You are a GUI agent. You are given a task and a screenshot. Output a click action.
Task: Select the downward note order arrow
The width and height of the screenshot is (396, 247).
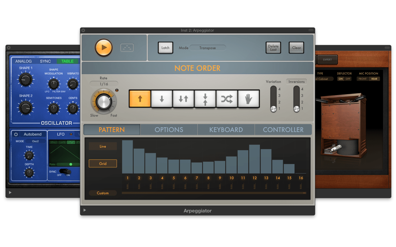pos(161,98)
